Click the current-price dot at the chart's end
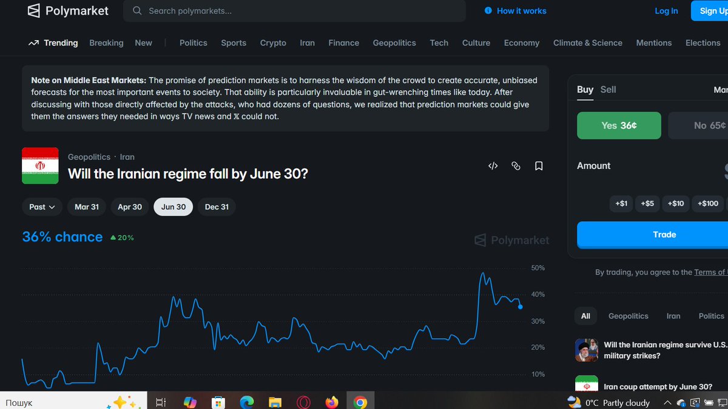The height and width of the screenshot is (409, 728). (x=521, y=307)
